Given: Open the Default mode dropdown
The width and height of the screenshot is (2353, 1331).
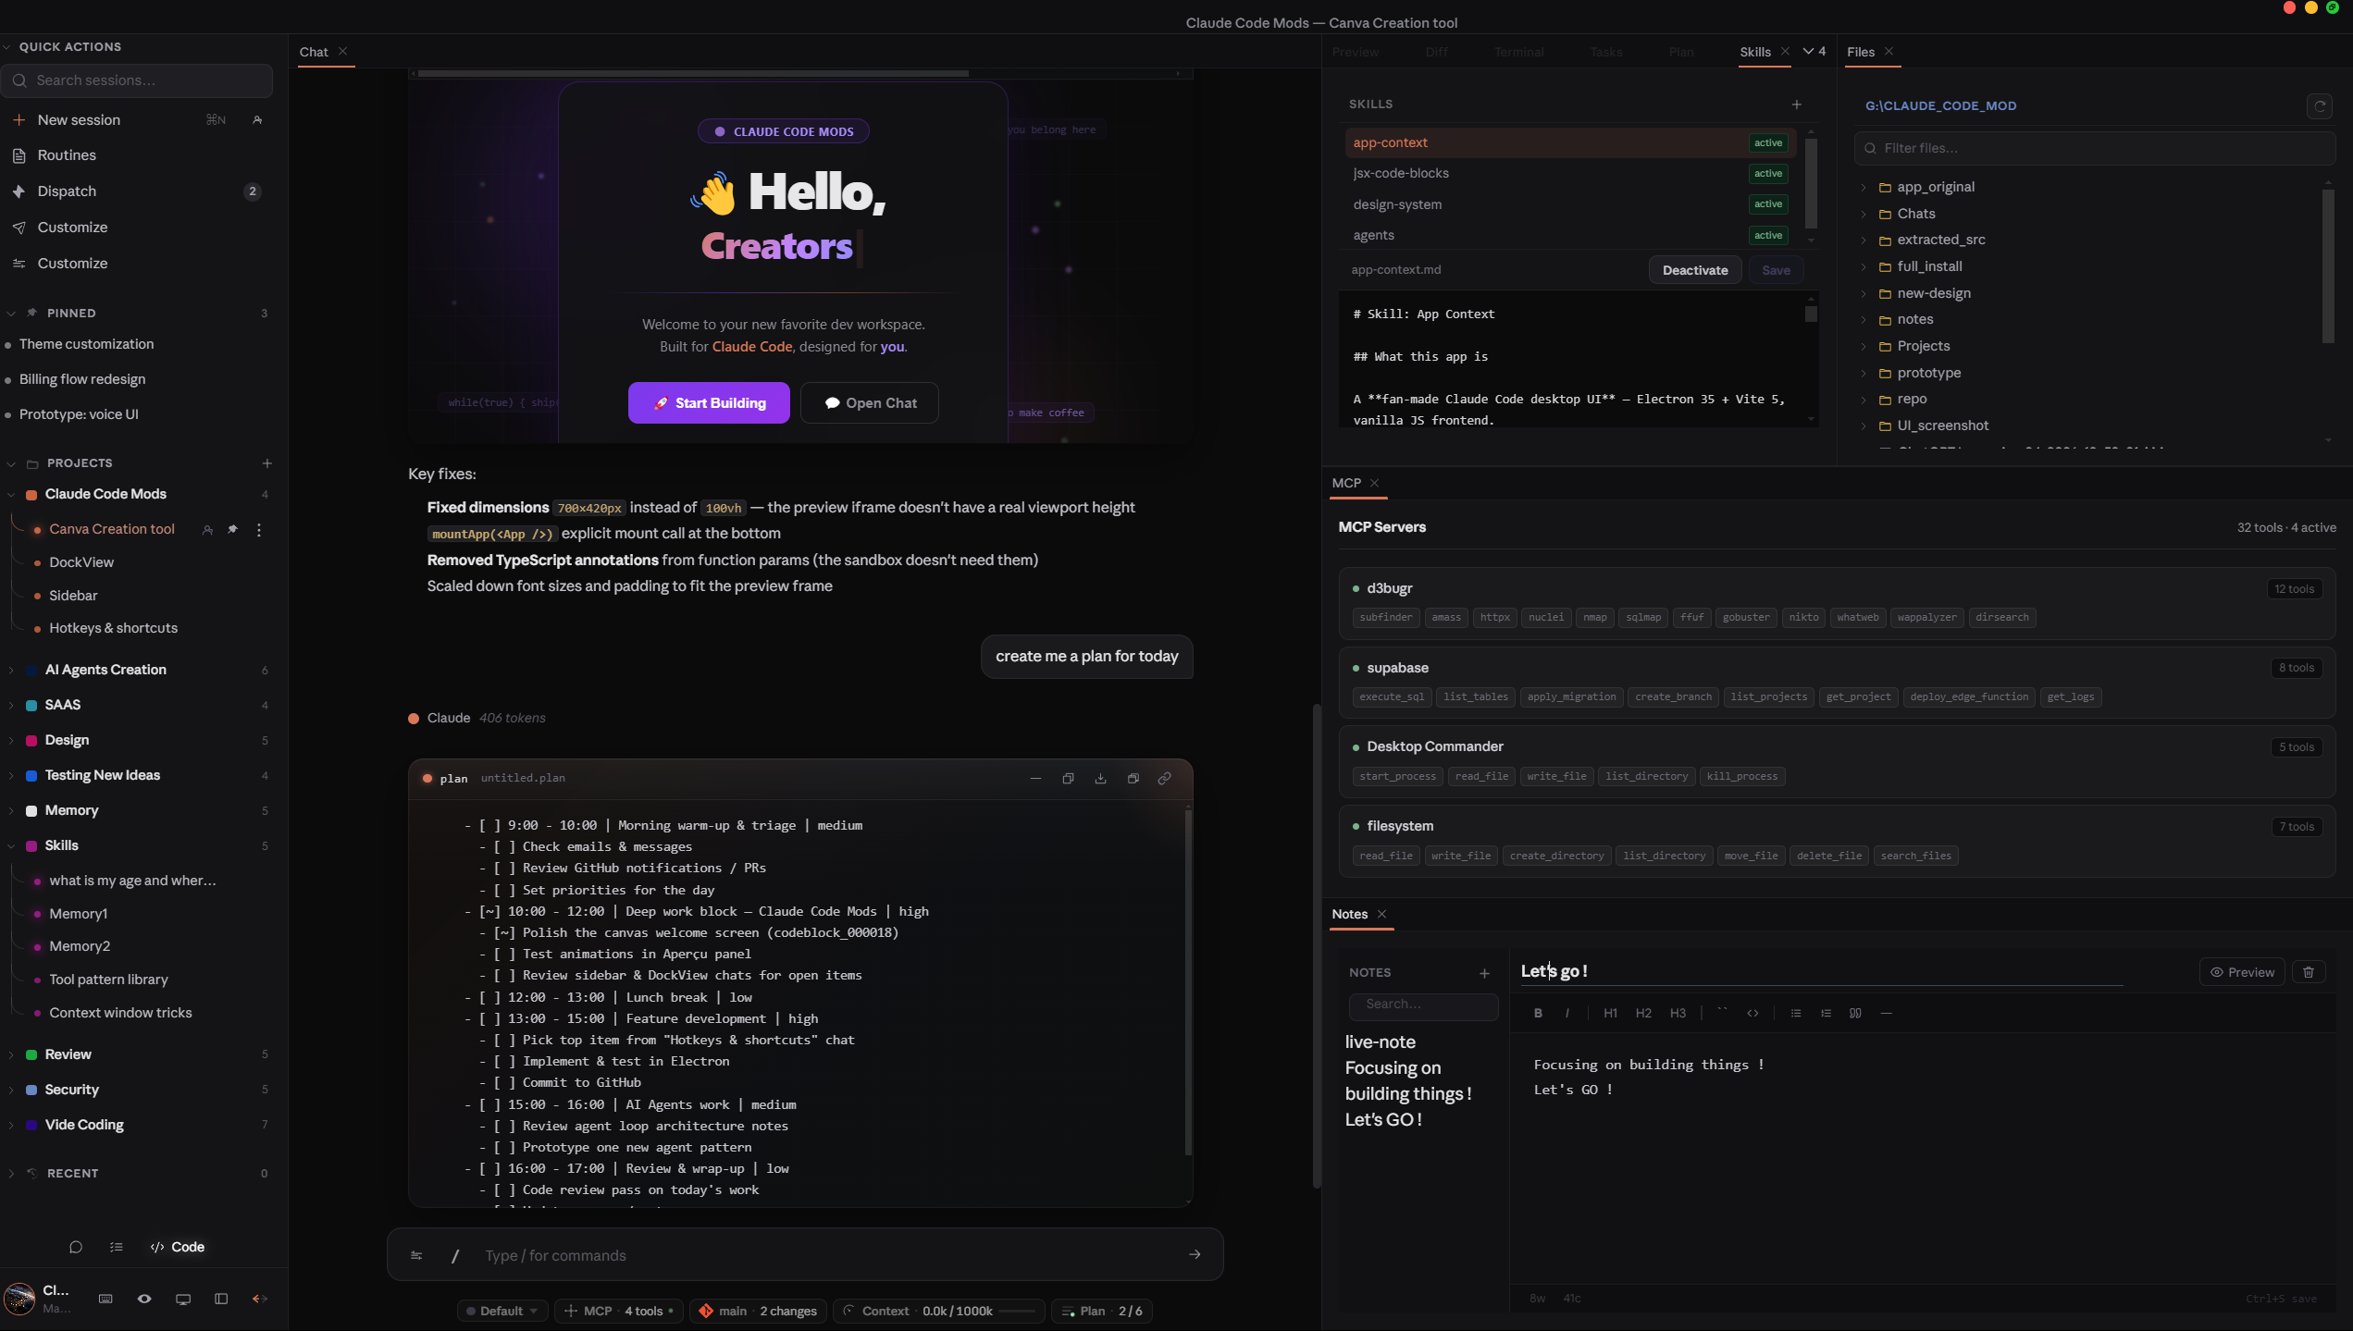Looking at the screenshot, I should [502, 1311].
